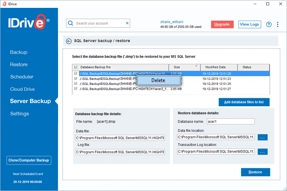This screenshot has height=191, width=287.
Task: Click the Data file location path field
Action: [216, 137]
